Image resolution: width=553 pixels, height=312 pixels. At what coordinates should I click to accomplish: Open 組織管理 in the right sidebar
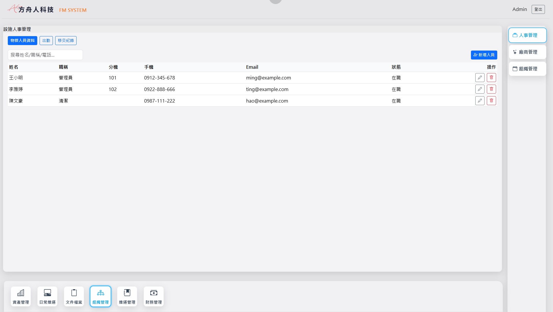pyautogui.click(x=527, y=69)
